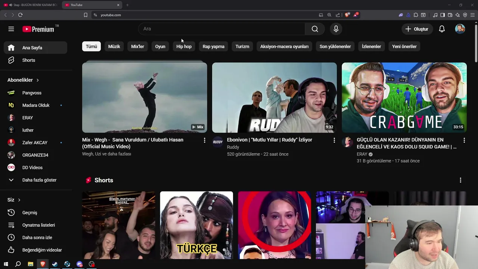The image size is (478, 269).
Task: Open Shorts shelf more options
Action: [x=460, y=180]
